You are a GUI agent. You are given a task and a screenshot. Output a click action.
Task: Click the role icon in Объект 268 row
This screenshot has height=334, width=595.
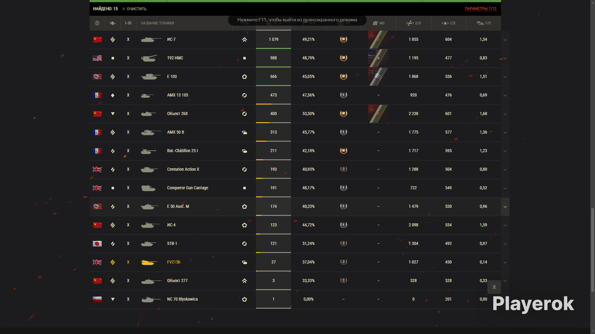click(x=245, y=114)
